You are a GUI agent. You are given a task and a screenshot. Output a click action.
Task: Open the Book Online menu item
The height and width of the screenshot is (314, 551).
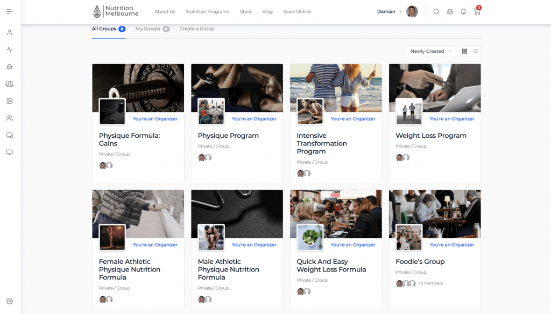pyautogui.click(x=297, y=12)
